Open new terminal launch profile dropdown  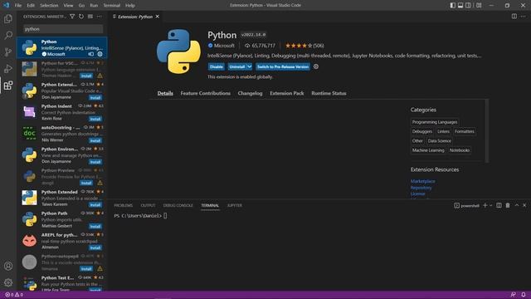tap(490, 205)
